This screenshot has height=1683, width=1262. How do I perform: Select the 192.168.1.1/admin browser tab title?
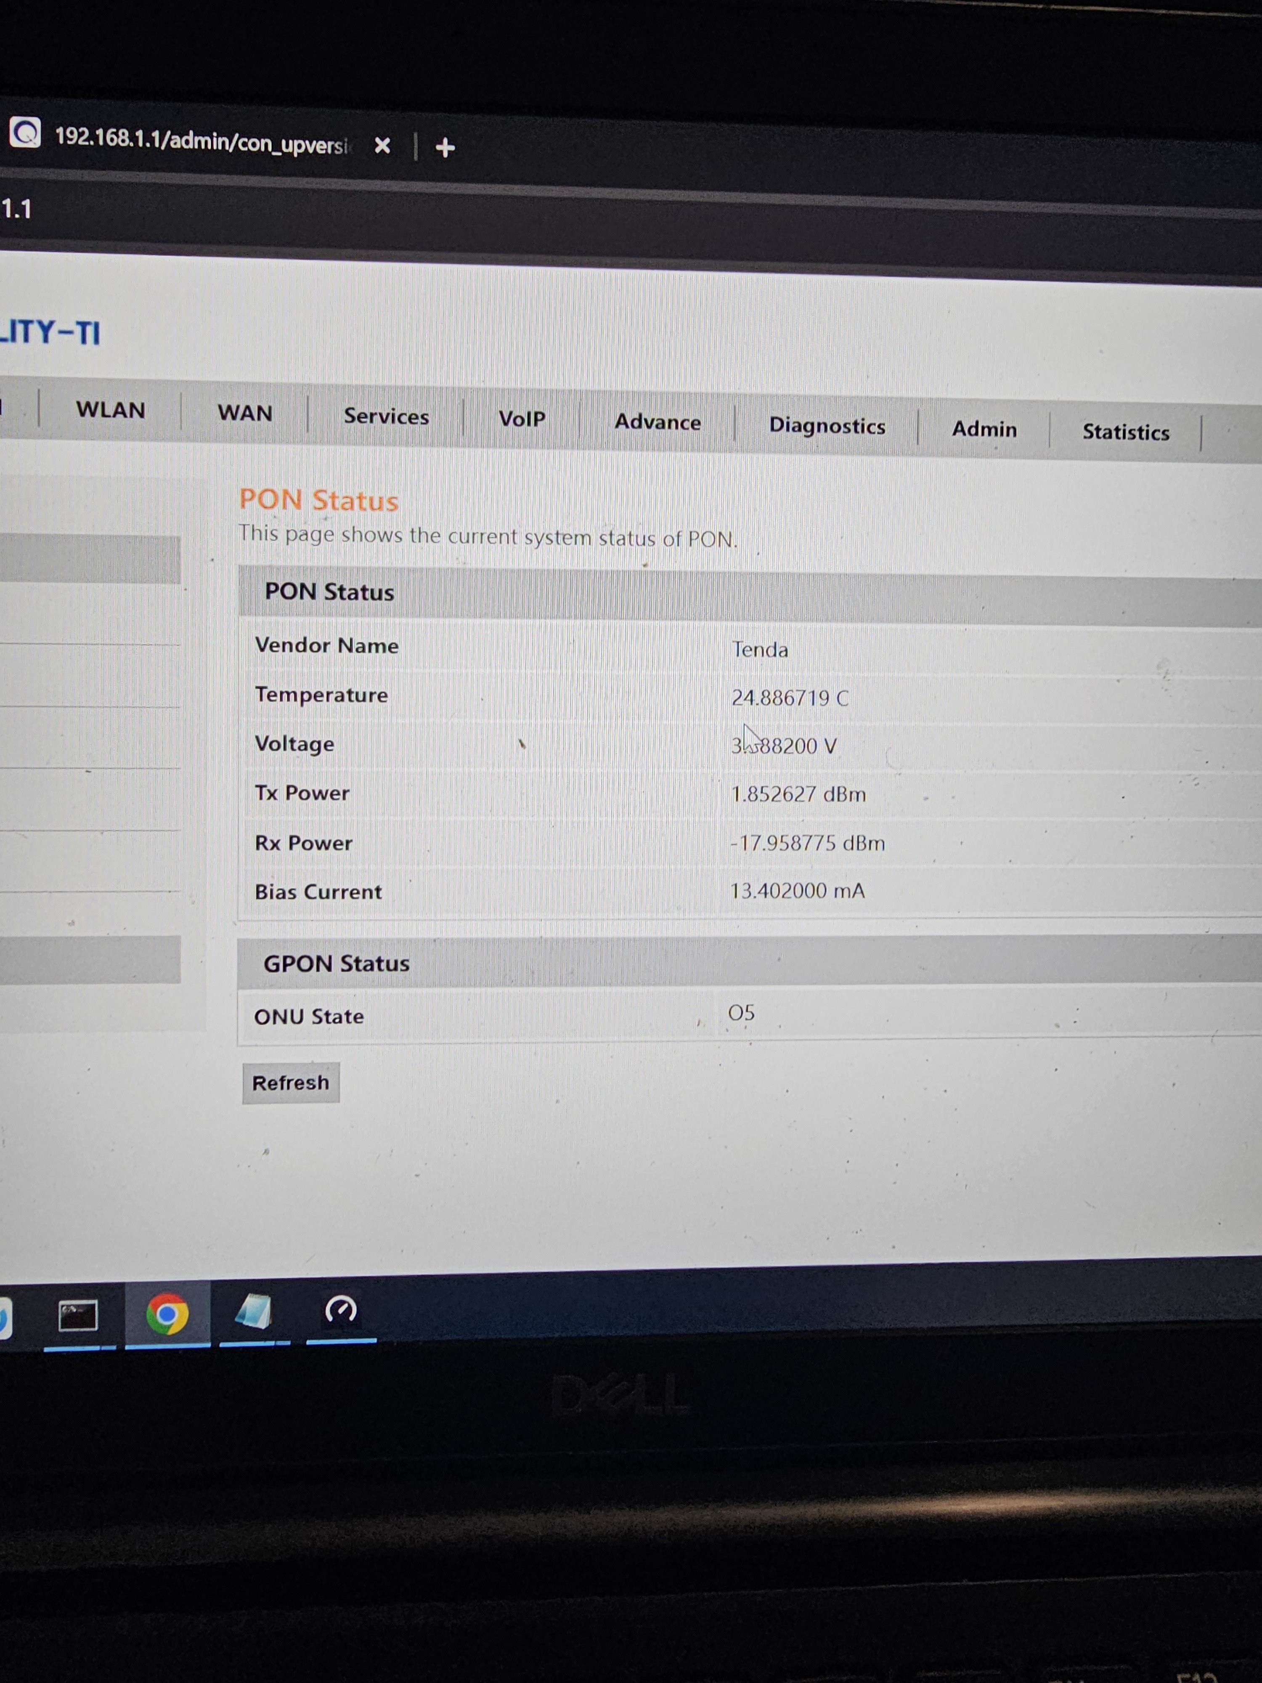pyautogui.click(x=201, y=141)
